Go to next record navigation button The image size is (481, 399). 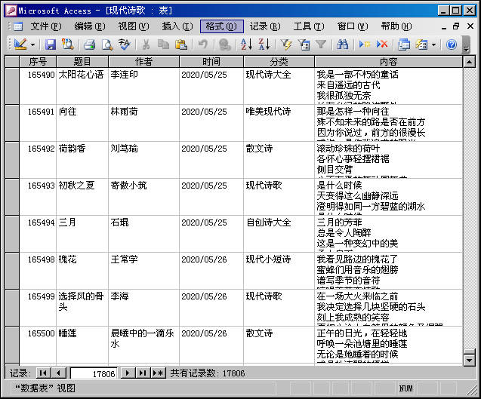tap(128, 373)
